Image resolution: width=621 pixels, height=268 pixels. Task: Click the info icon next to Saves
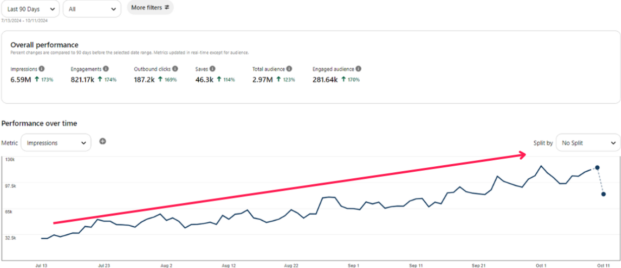coord(213,69)
